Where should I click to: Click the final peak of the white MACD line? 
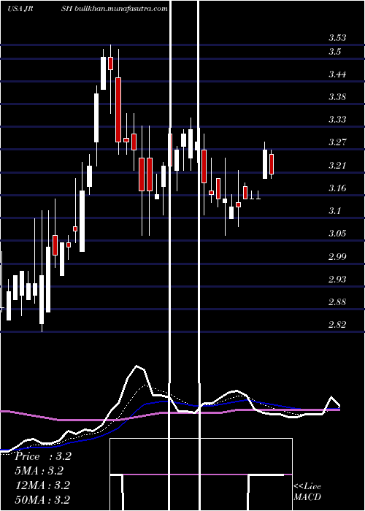click(x=331, y=396)
